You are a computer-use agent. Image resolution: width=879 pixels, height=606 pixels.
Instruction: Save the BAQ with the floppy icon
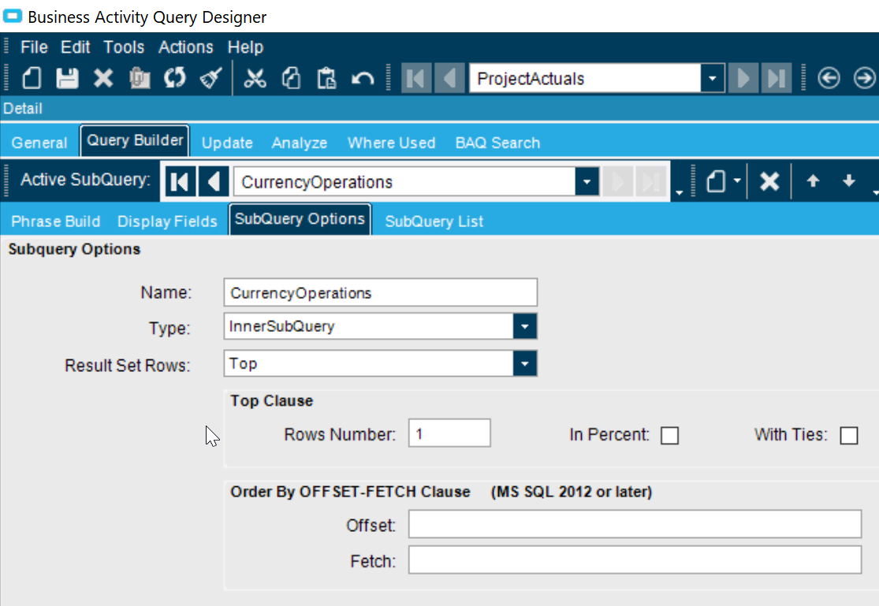[67, 78]
